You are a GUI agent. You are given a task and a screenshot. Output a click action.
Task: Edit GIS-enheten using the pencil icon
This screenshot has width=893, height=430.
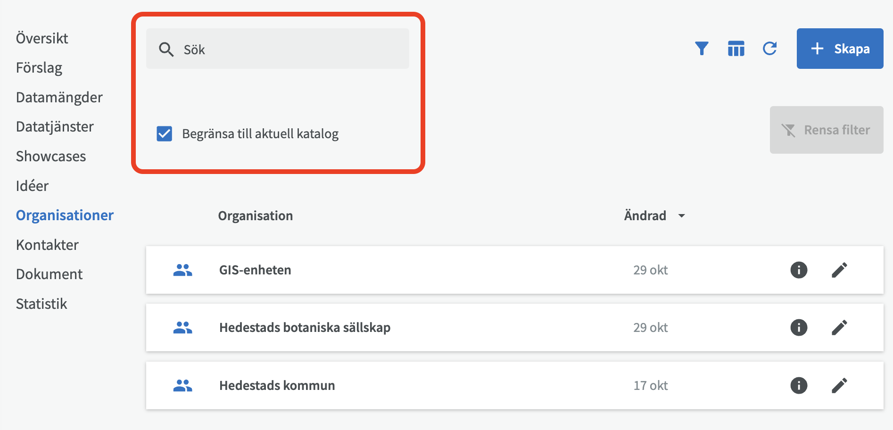[x=839, y=270]
